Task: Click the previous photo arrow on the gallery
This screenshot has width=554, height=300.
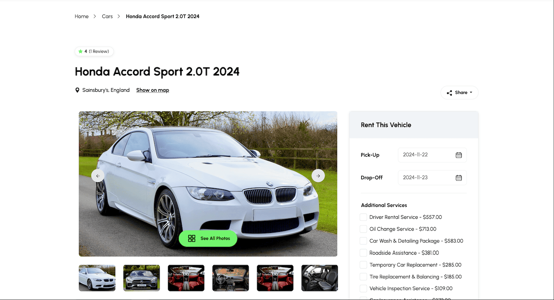Action: click(98, 176)
